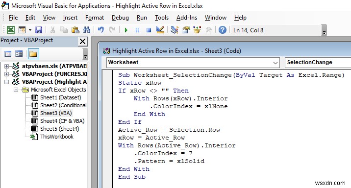The width and height of the screenshot is (351, 188).
Task: Toggle Design Mode icon
Action: point(160,30)
